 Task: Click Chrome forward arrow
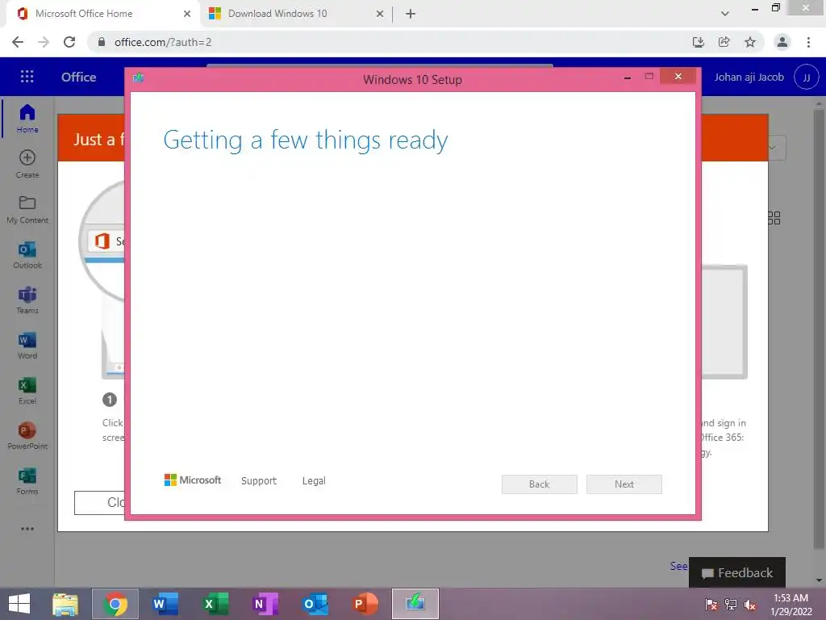pos(44,42)
